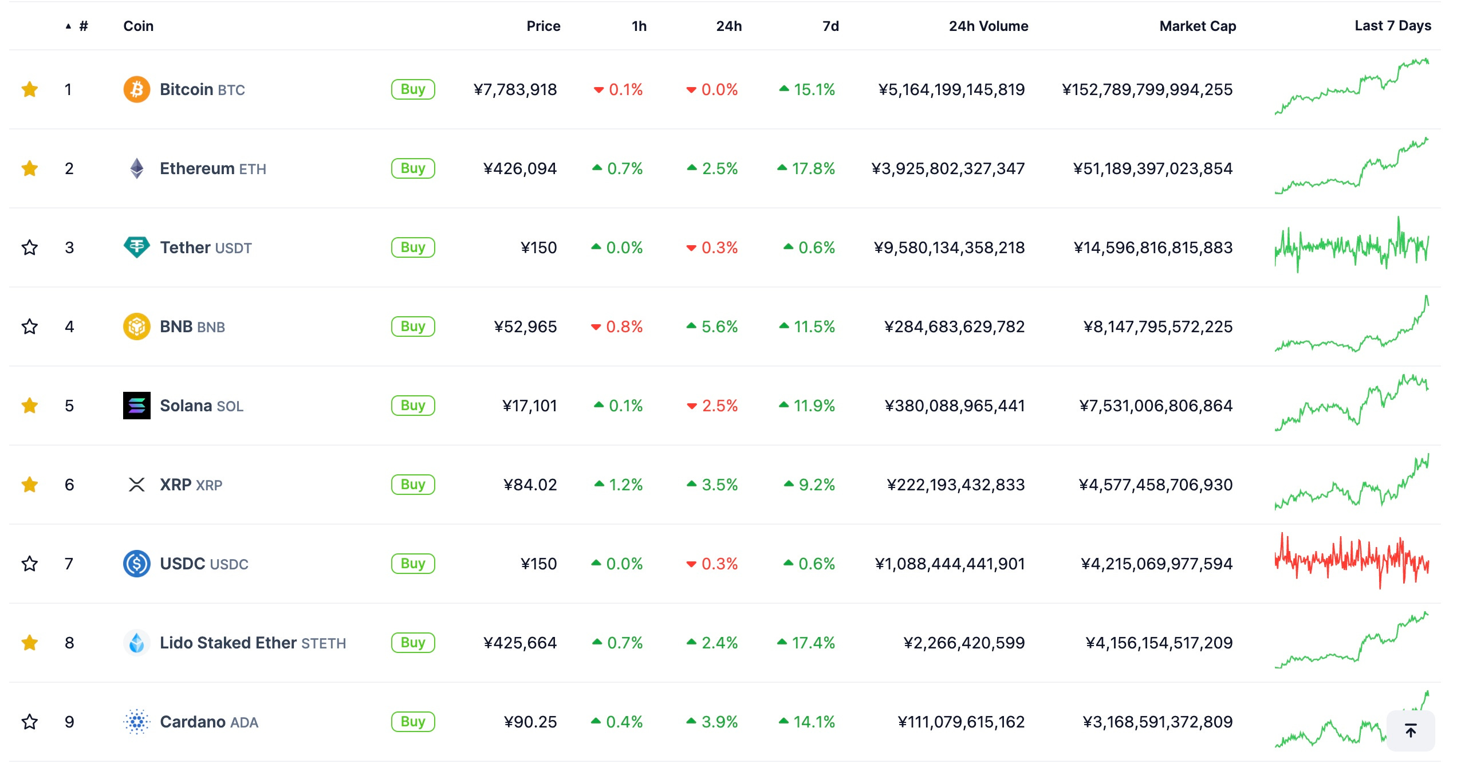This screenshot has height=763, width=1457.
Task: Unstar Lido Staked Ether
Action: [x=30, y=643]
